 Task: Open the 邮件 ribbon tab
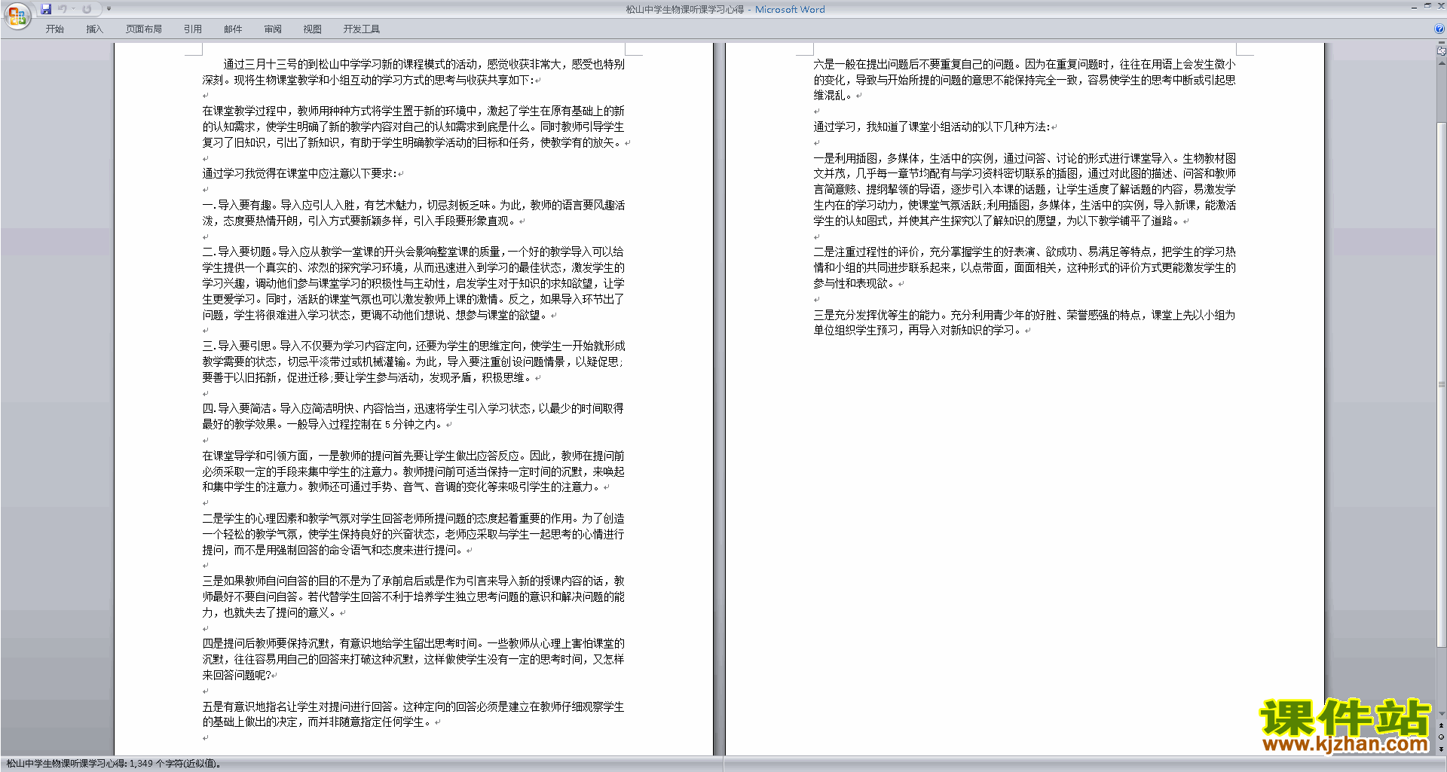pyautogui.click(x=233, y=29)
